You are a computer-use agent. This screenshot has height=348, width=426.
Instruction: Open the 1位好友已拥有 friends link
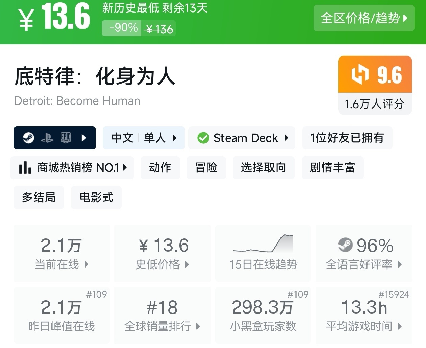pos(347,138)
